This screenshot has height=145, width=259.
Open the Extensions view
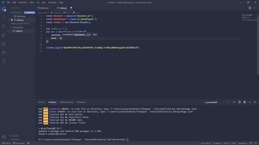click(x=4, y=44)
